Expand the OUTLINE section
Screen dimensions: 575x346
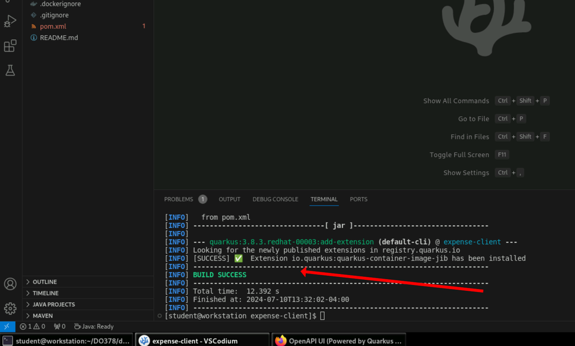point(44,282)
